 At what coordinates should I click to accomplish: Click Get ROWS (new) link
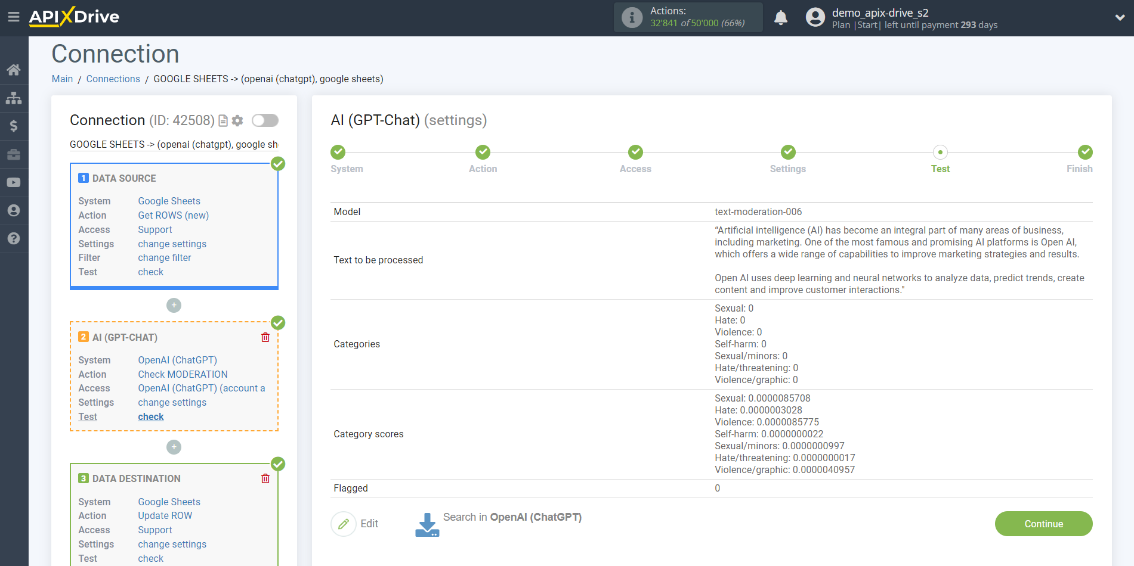(x=173, y=215)
